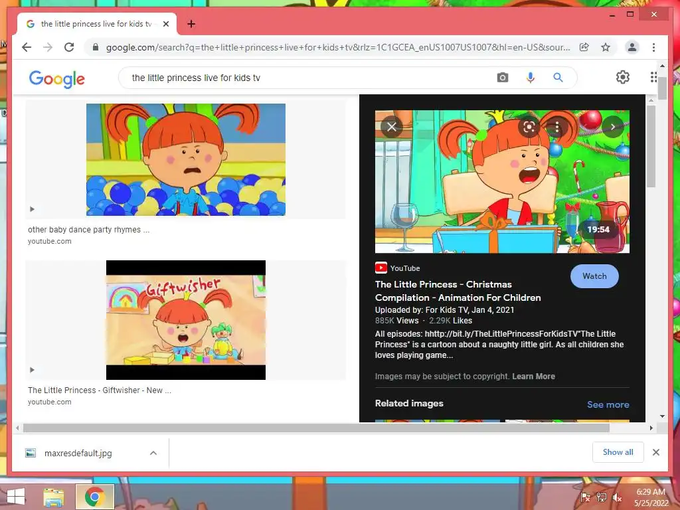Open preview image more options menu

coord(557,127)
